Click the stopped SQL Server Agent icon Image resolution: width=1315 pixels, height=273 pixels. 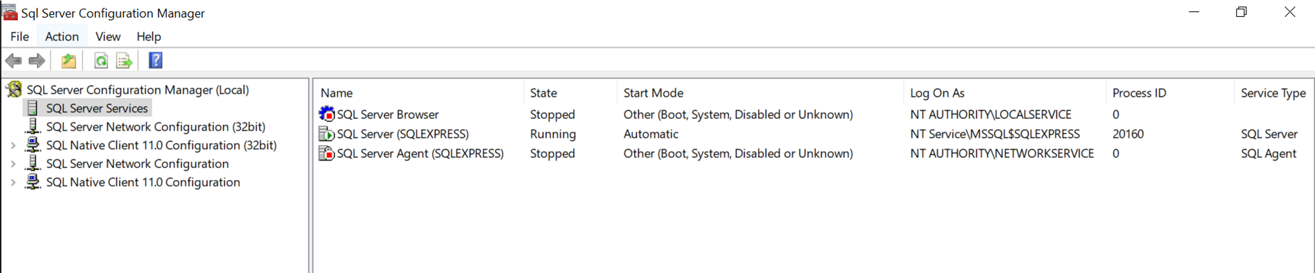pyautogui.click(x=328, y=153)
